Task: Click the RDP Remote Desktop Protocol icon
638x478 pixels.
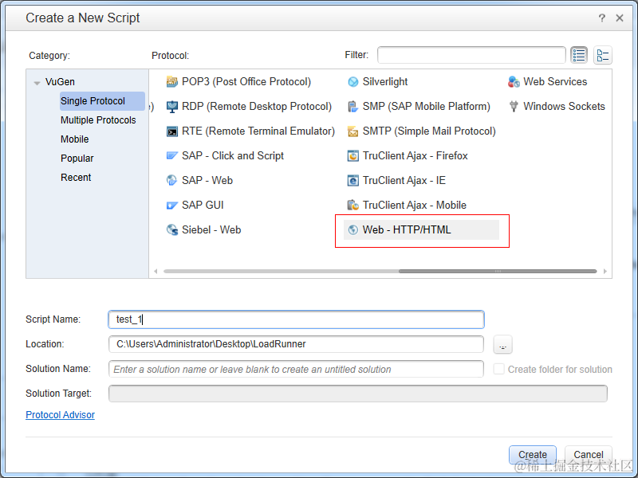Action: click(172, 107)
